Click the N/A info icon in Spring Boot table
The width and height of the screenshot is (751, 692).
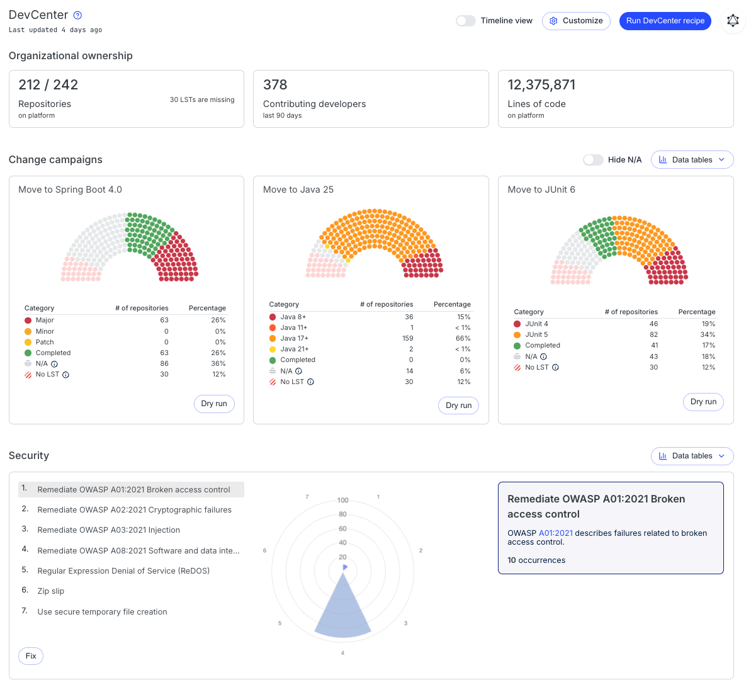pyautogui.click(x=55, y=364)
